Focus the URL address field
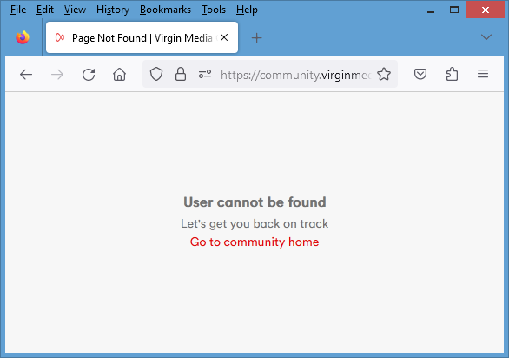 click(x=294, y=75)
